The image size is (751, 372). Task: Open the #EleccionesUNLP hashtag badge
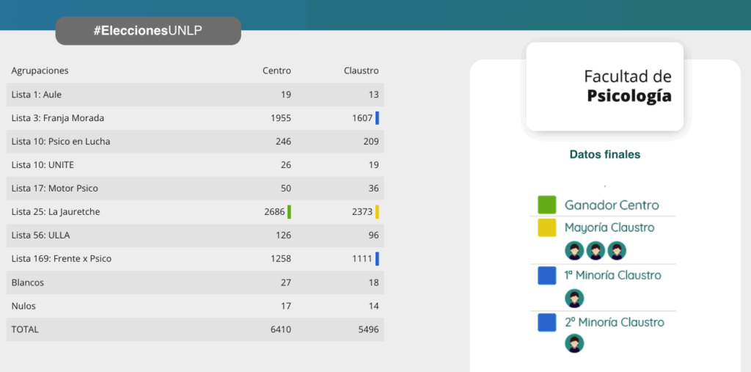(x=148, y=31)
